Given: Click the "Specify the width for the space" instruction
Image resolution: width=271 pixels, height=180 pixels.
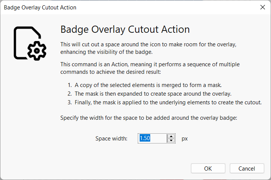Looking at the screenshot, I should pos(148,118).
